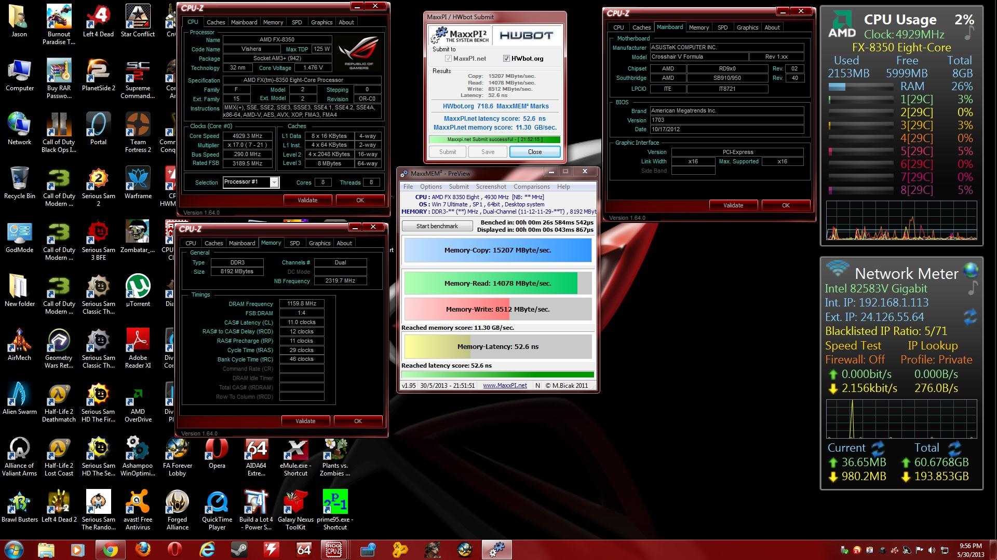Viewport: 997px width, 560px height.
Task: Click the Network Meter traffic graph
Action: pos(901,419)
